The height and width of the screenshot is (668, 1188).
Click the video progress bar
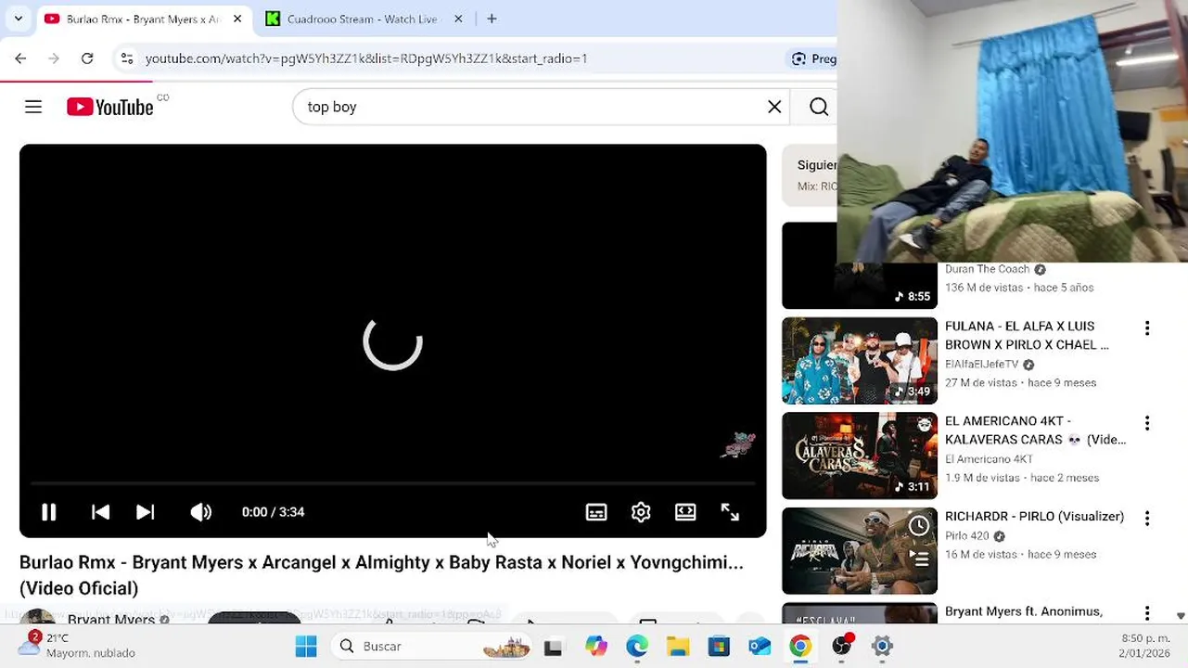392,483
